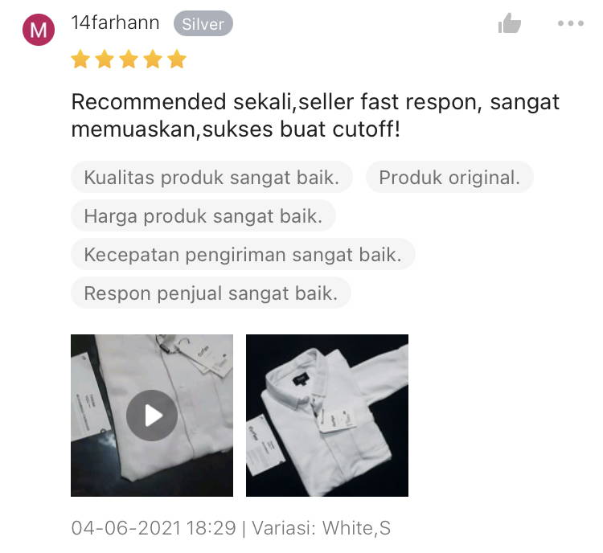This screenshot has width=603, height=553.
Task: Select the 'Kualitas produk sangat baik.' tag
Action: [211, 178]
